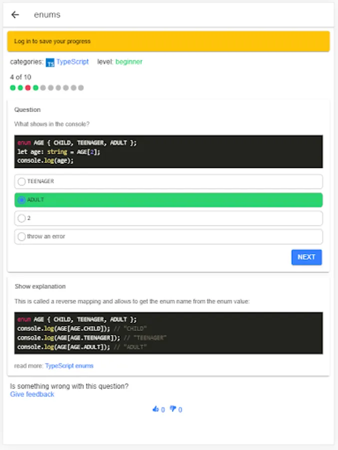The height and width of the screenshot is (450, 338).
Task: Click the thumbs up icon
Action: click(156, 409)
